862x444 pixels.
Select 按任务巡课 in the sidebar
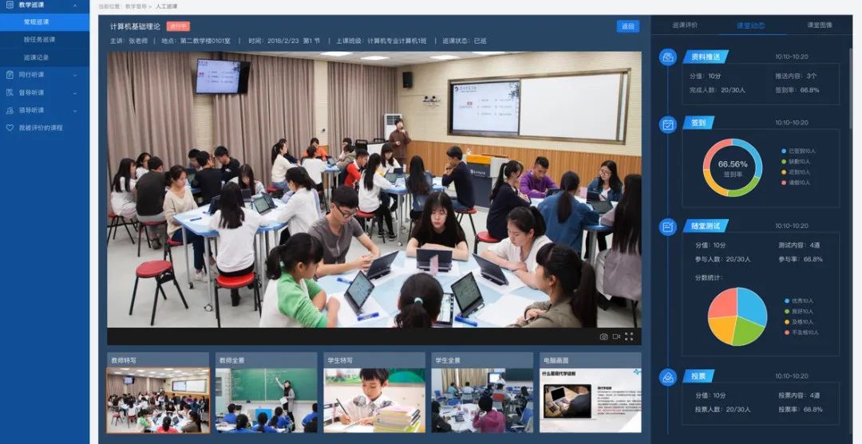click(x=39, y=39)
